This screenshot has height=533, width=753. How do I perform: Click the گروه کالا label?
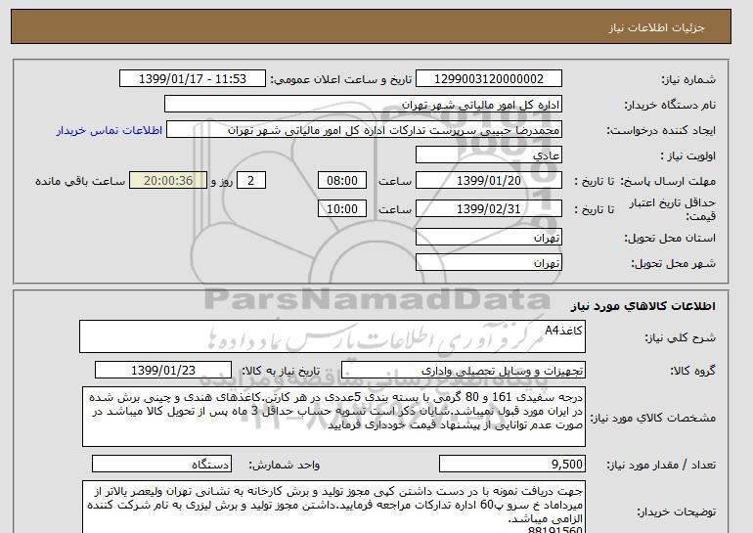tap(693, 371)
